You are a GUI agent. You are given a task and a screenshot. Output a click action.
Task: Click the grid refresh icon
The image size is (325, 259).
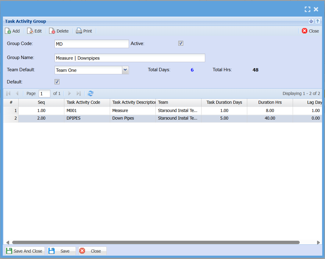(91, 93)
